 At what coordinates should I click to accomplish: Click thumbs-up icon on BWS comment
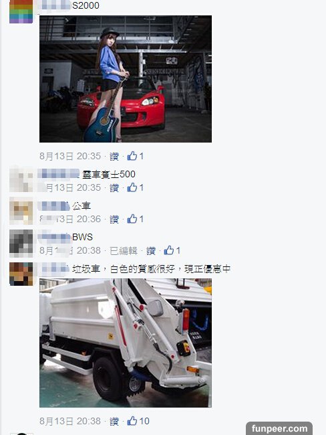pyautogui.click(x=169, y=250)
